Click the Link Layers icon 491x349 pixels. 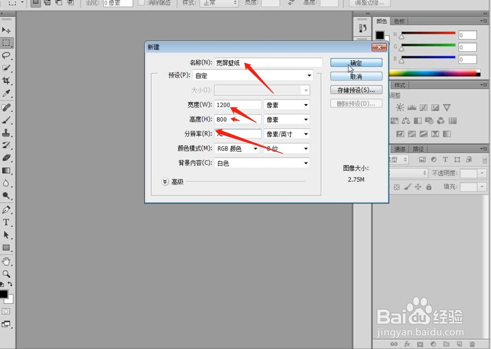[394, 344]
